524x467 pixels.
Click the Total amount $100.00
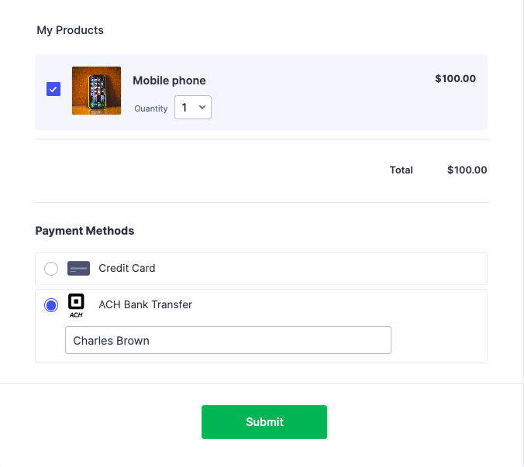467,170
